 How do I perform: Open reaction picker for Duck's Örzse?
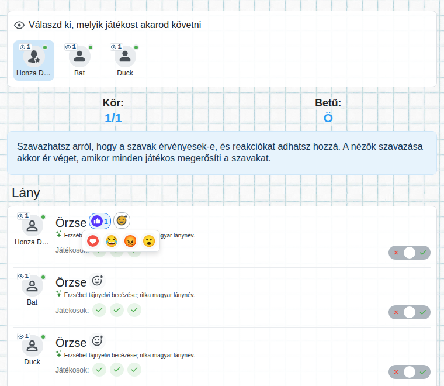(97, 340)
